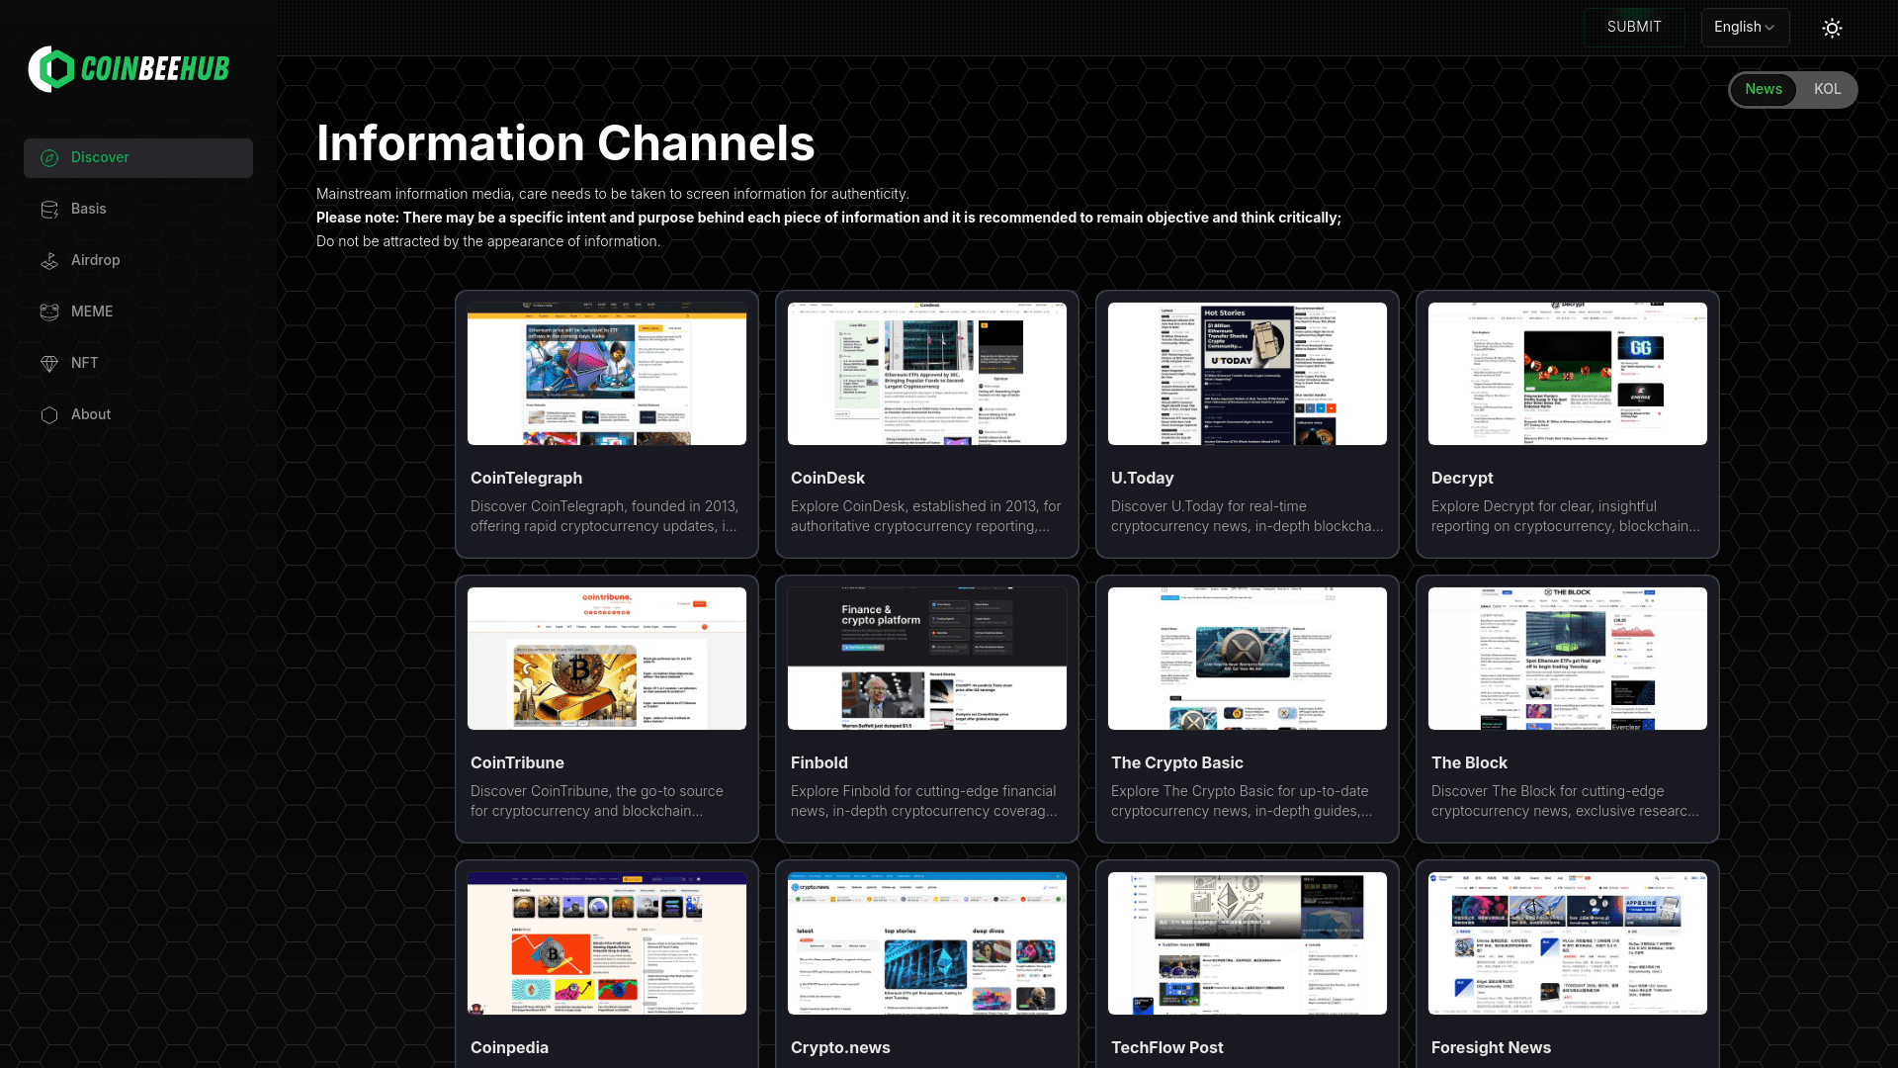Open the CoinTelegraph preview thumbnail

607,374
